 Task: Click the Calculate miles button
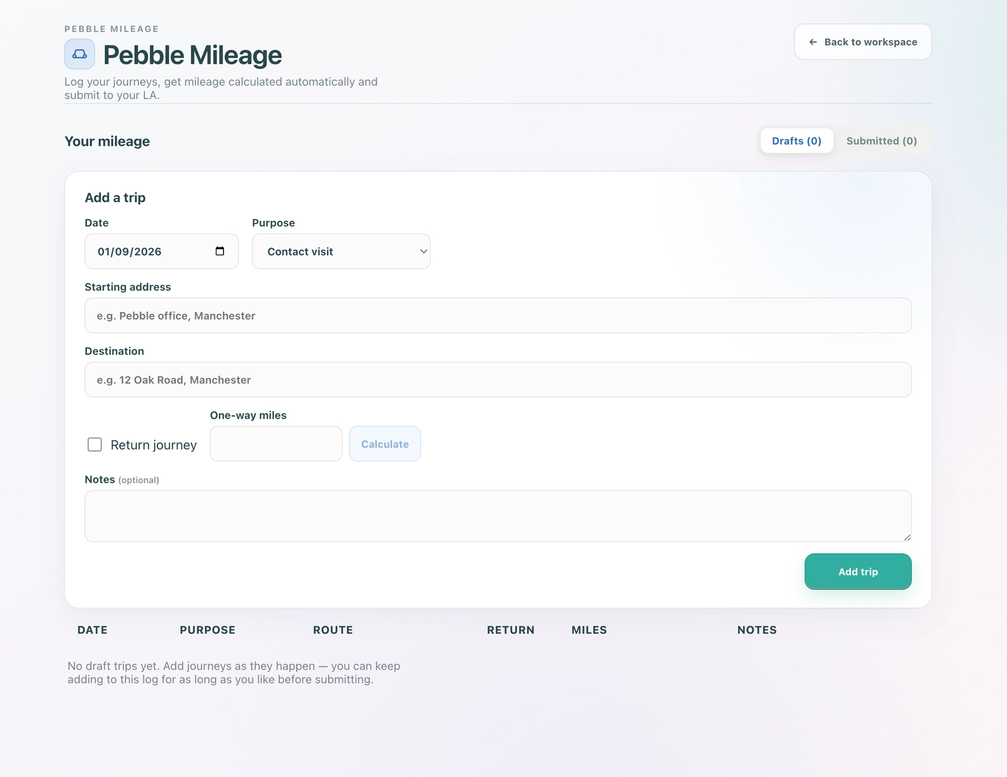click(385, 444)
